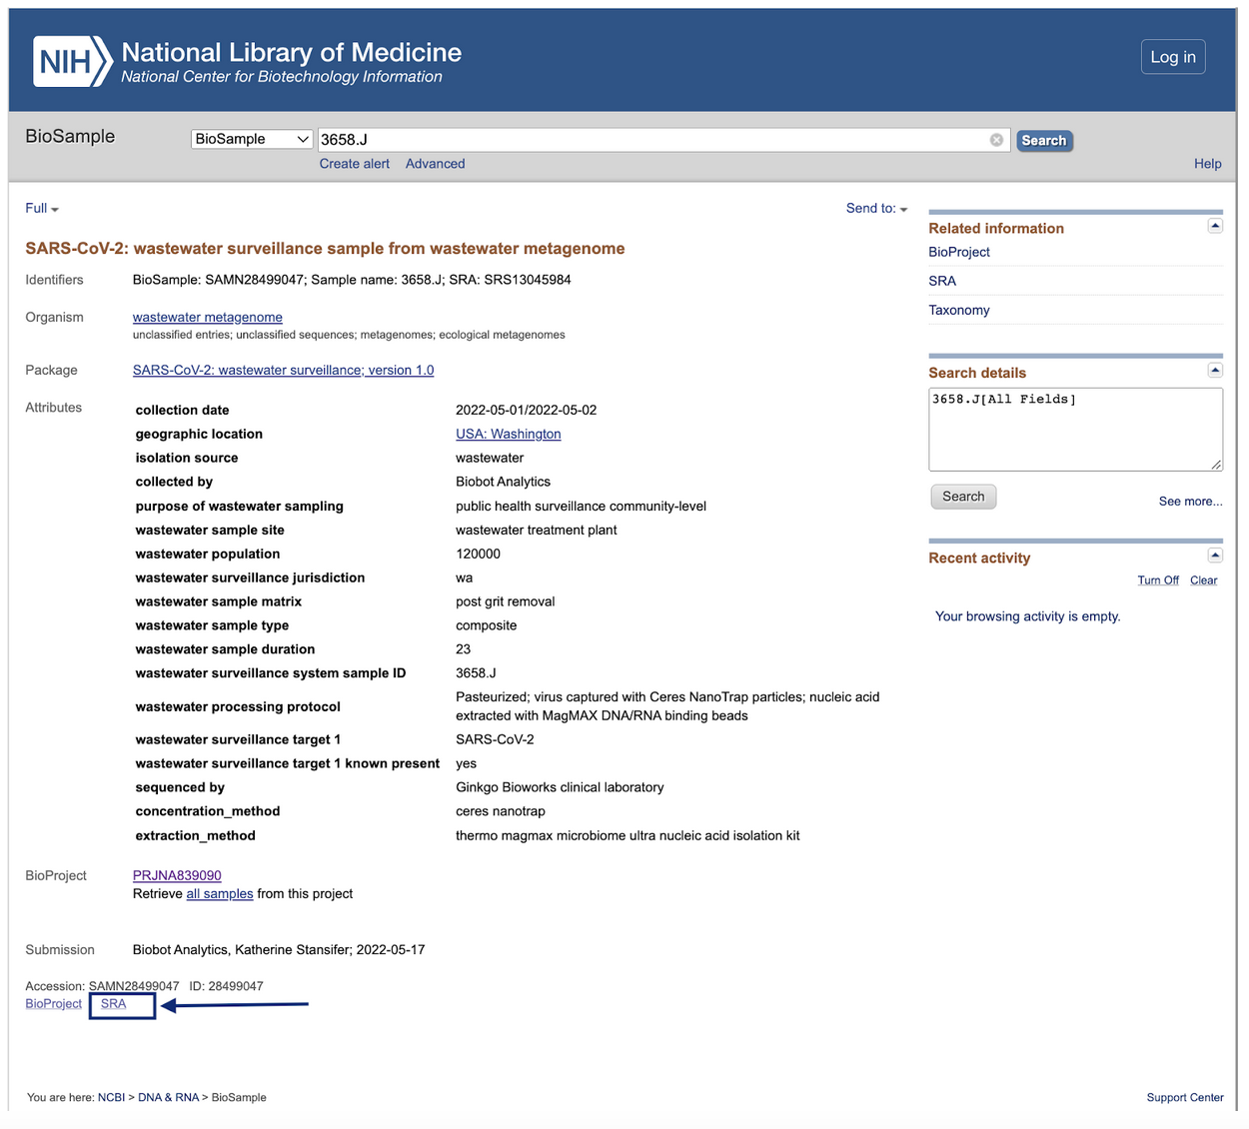1249x1129 pixels.
Task: Click the target 1 known present value yes
Action: (x=466, y=763)
